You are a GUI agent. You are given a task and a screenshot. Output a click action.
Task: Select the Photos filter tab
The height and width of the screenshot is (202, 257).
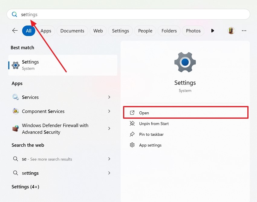point(193,31)
